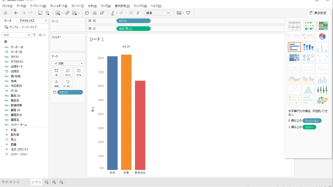Select the heat map chart in Show Me
The width and height of the screenshot is (333, 187).
coord(308,26)
